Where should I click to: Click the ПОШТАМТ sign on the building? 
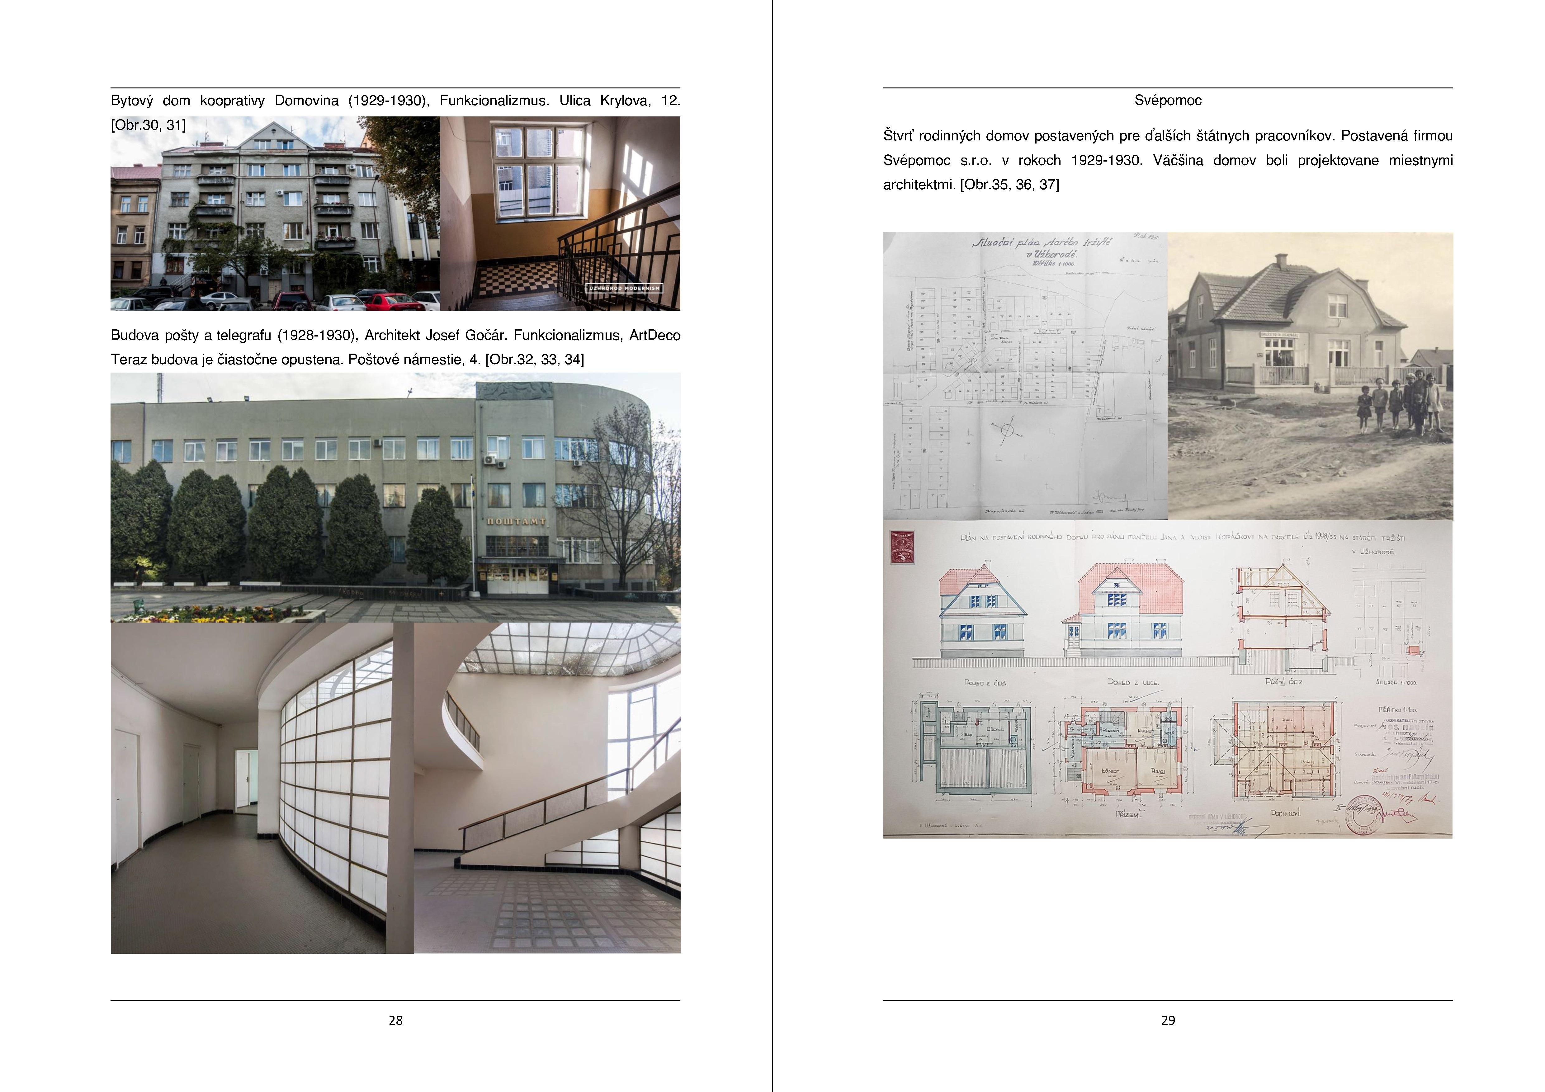pos(516,521)
